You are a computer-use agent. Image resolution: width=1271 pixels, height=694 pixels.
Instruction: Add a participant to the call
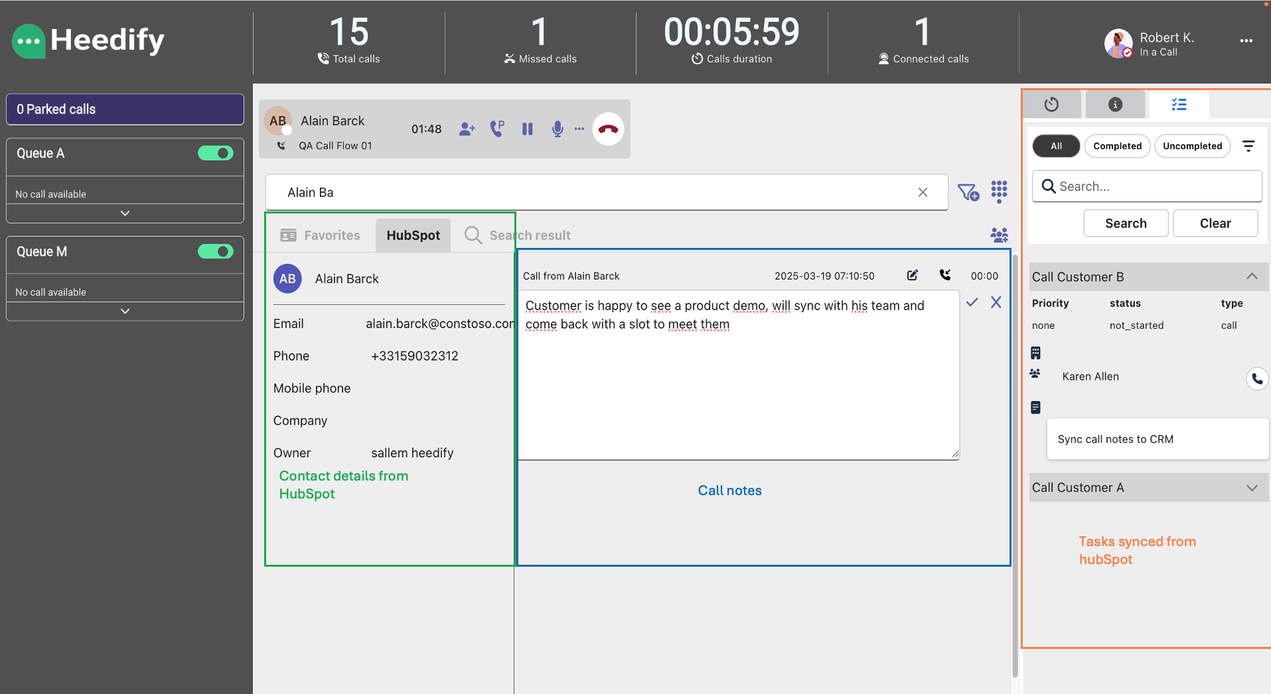tap(467, 129)
